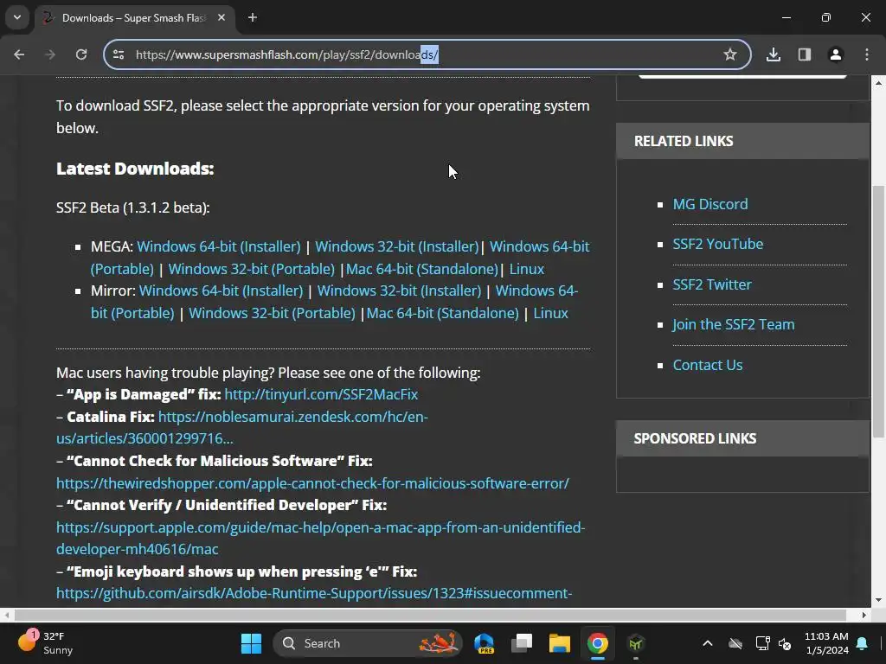This screenshot has height=664, width=886.
Task: Click the horizontal scrollbar at page bottom
Action: click(x=430, y=615)
